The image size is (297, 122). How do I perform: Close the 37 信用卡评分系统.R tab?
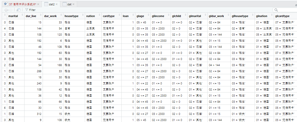38,4
